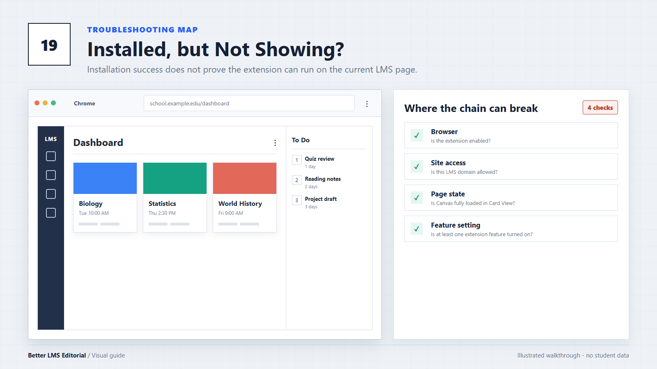Viewport: 657px width, 369px height.
Task: Click the green macOS window dot
Action: 53,103
